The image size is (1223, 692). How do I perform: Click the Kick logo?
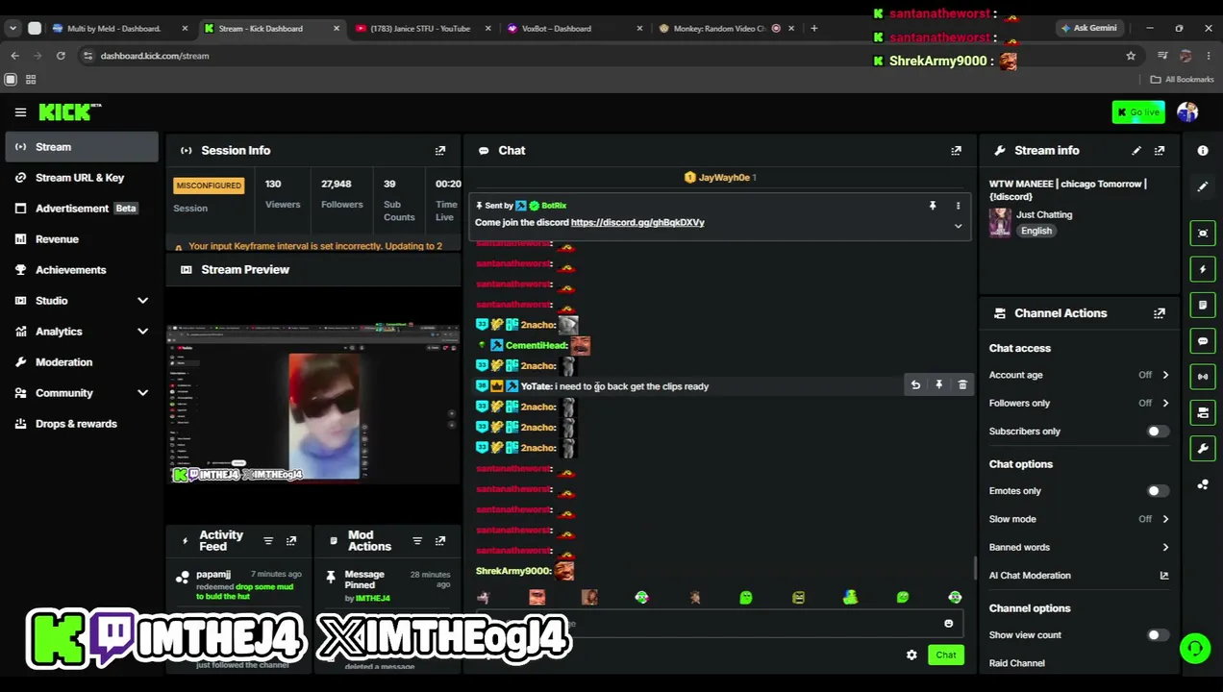[x=69, y=112]
